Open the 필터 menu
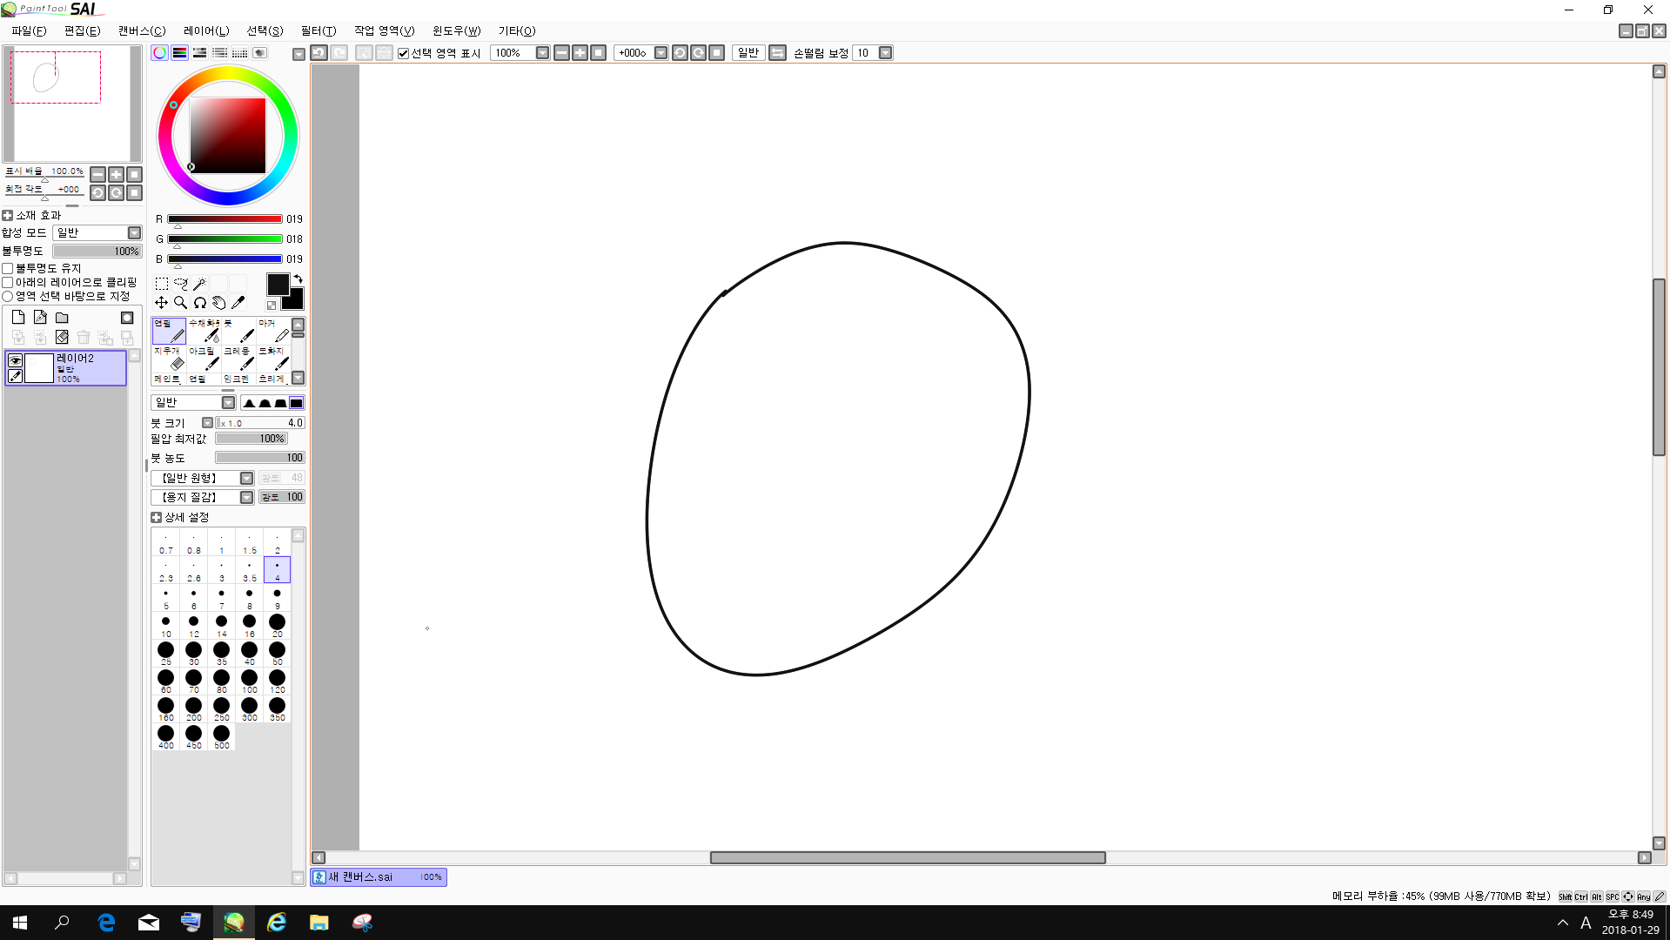This screenshot has height=940, width=1670. coord(318,30)
